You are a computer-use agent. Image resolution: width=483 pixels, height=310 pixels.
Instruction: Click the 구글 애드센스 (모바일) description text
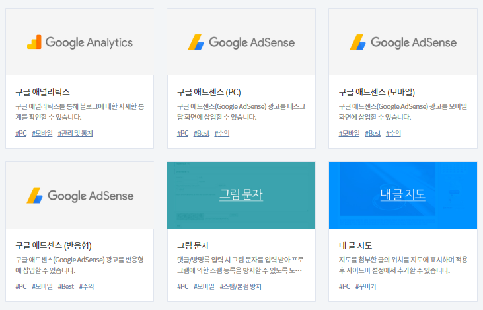click(x=403, y=112)
